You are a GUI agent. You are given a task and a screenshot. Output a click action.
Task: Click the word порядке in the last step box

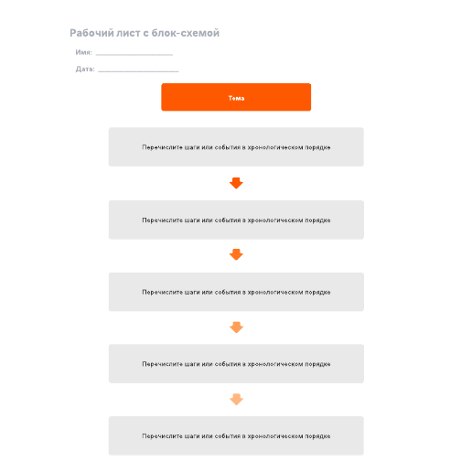coord(317,436)
